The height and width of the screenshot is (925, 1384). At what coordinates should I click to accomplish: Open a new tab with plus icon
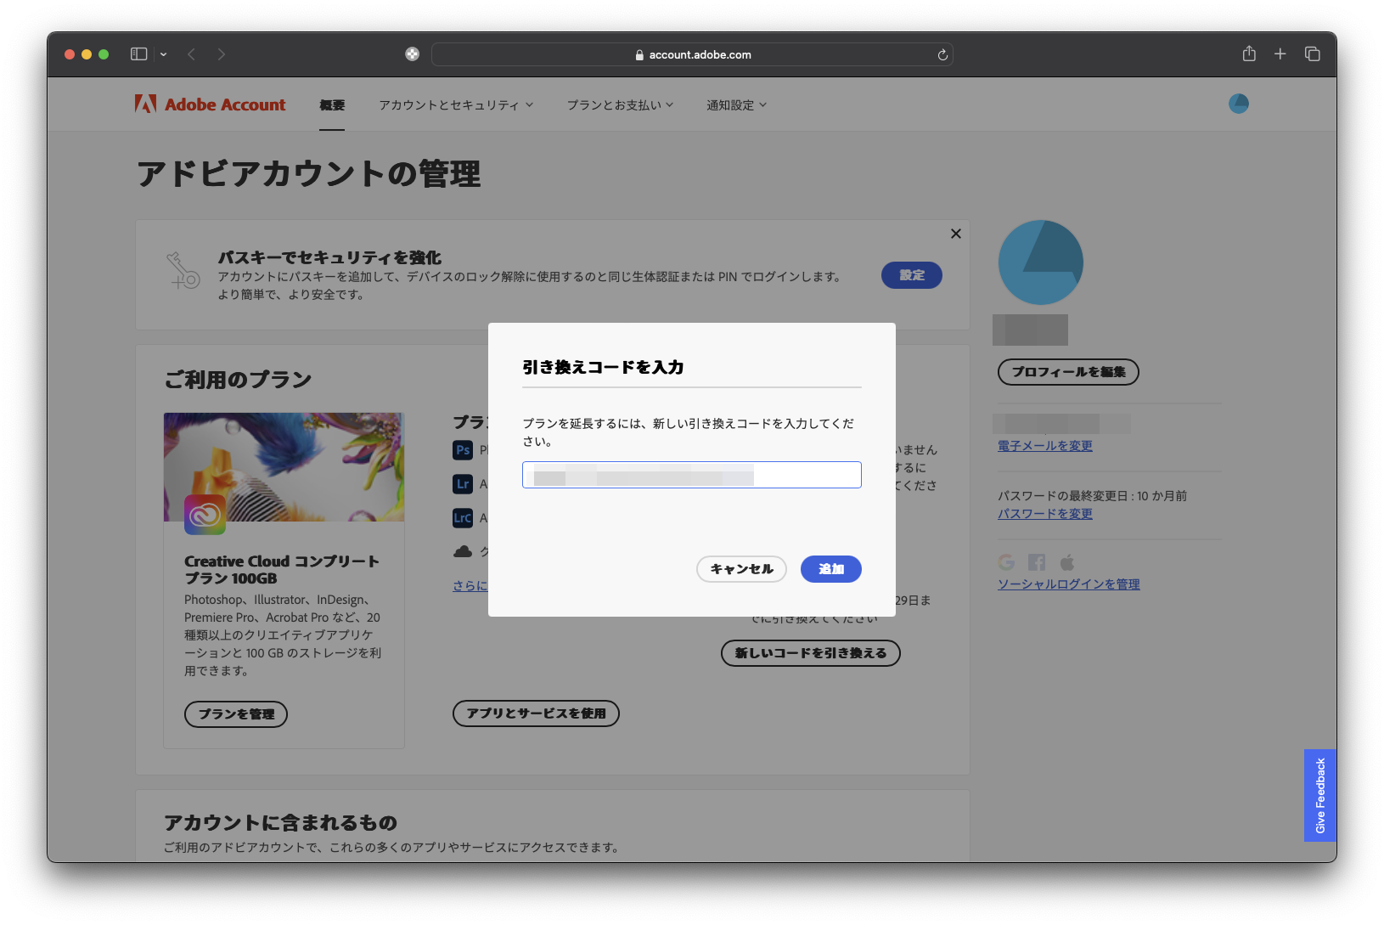pos(1280,54)
